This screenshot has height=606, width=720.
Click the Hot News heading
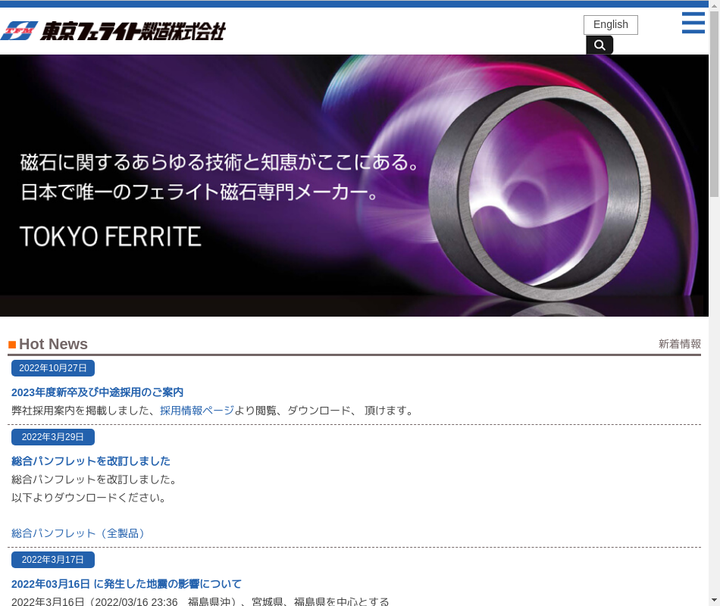[53, 344]
